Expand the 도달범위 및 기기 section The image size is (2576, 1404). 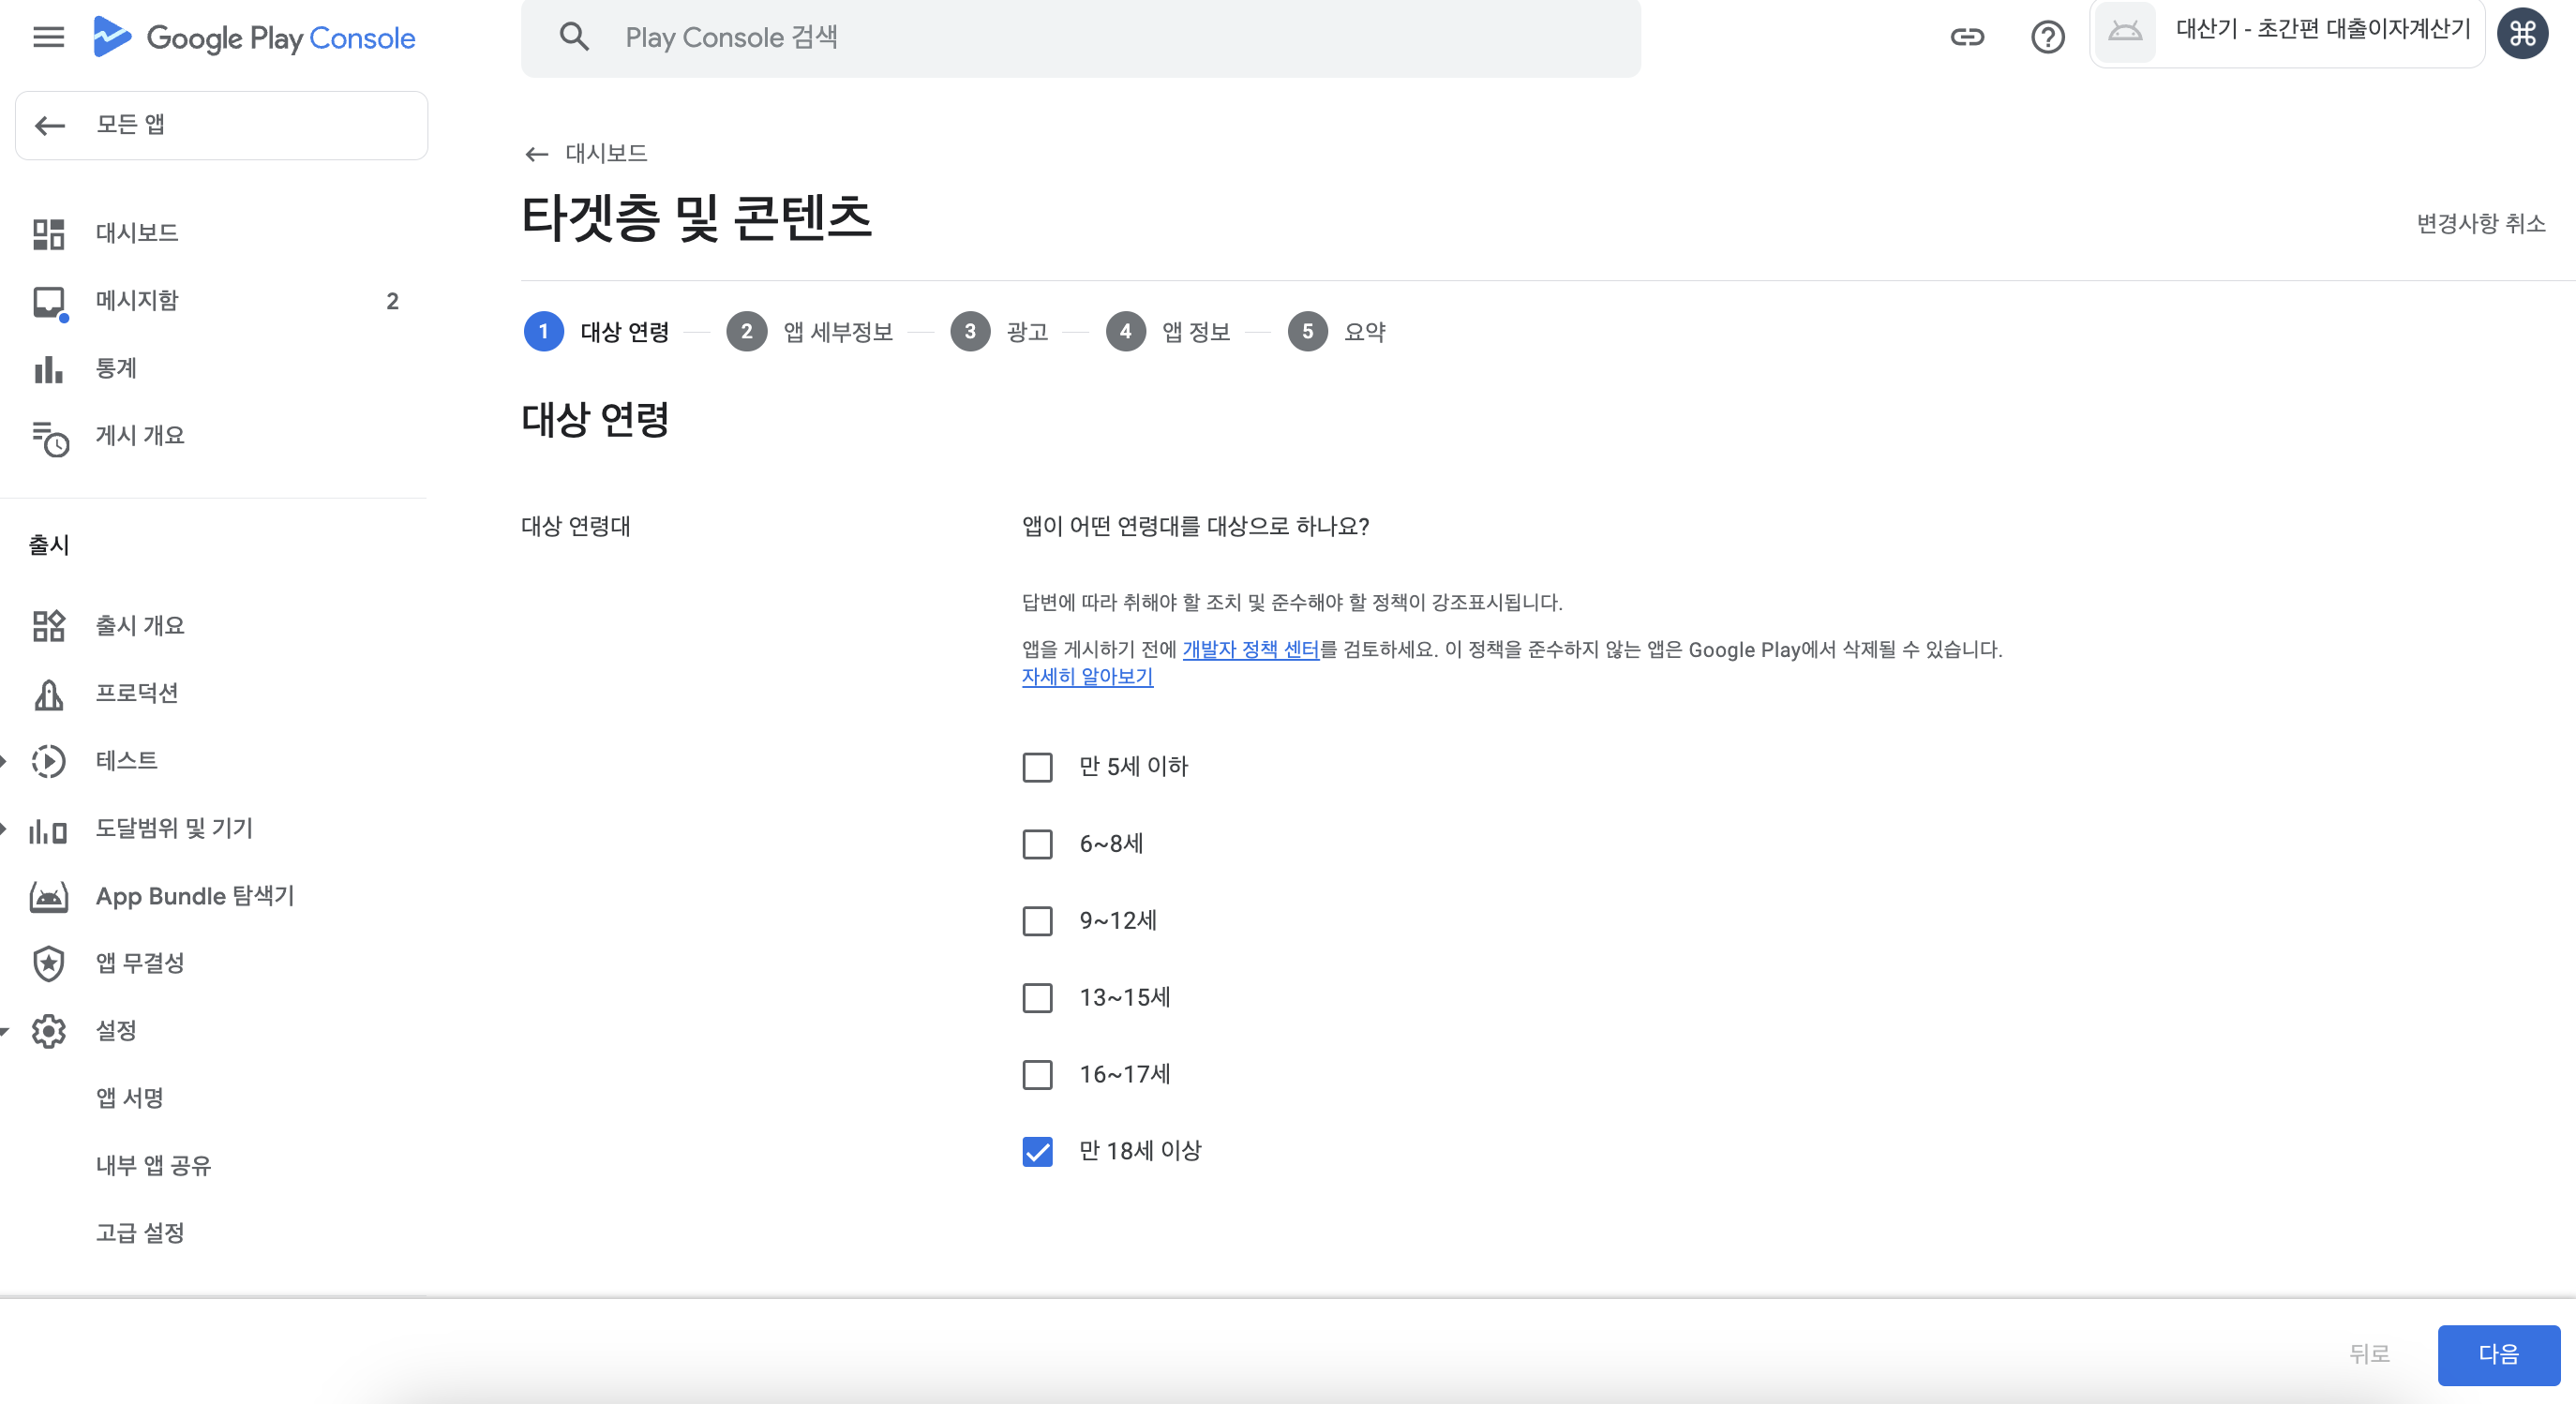5,829
